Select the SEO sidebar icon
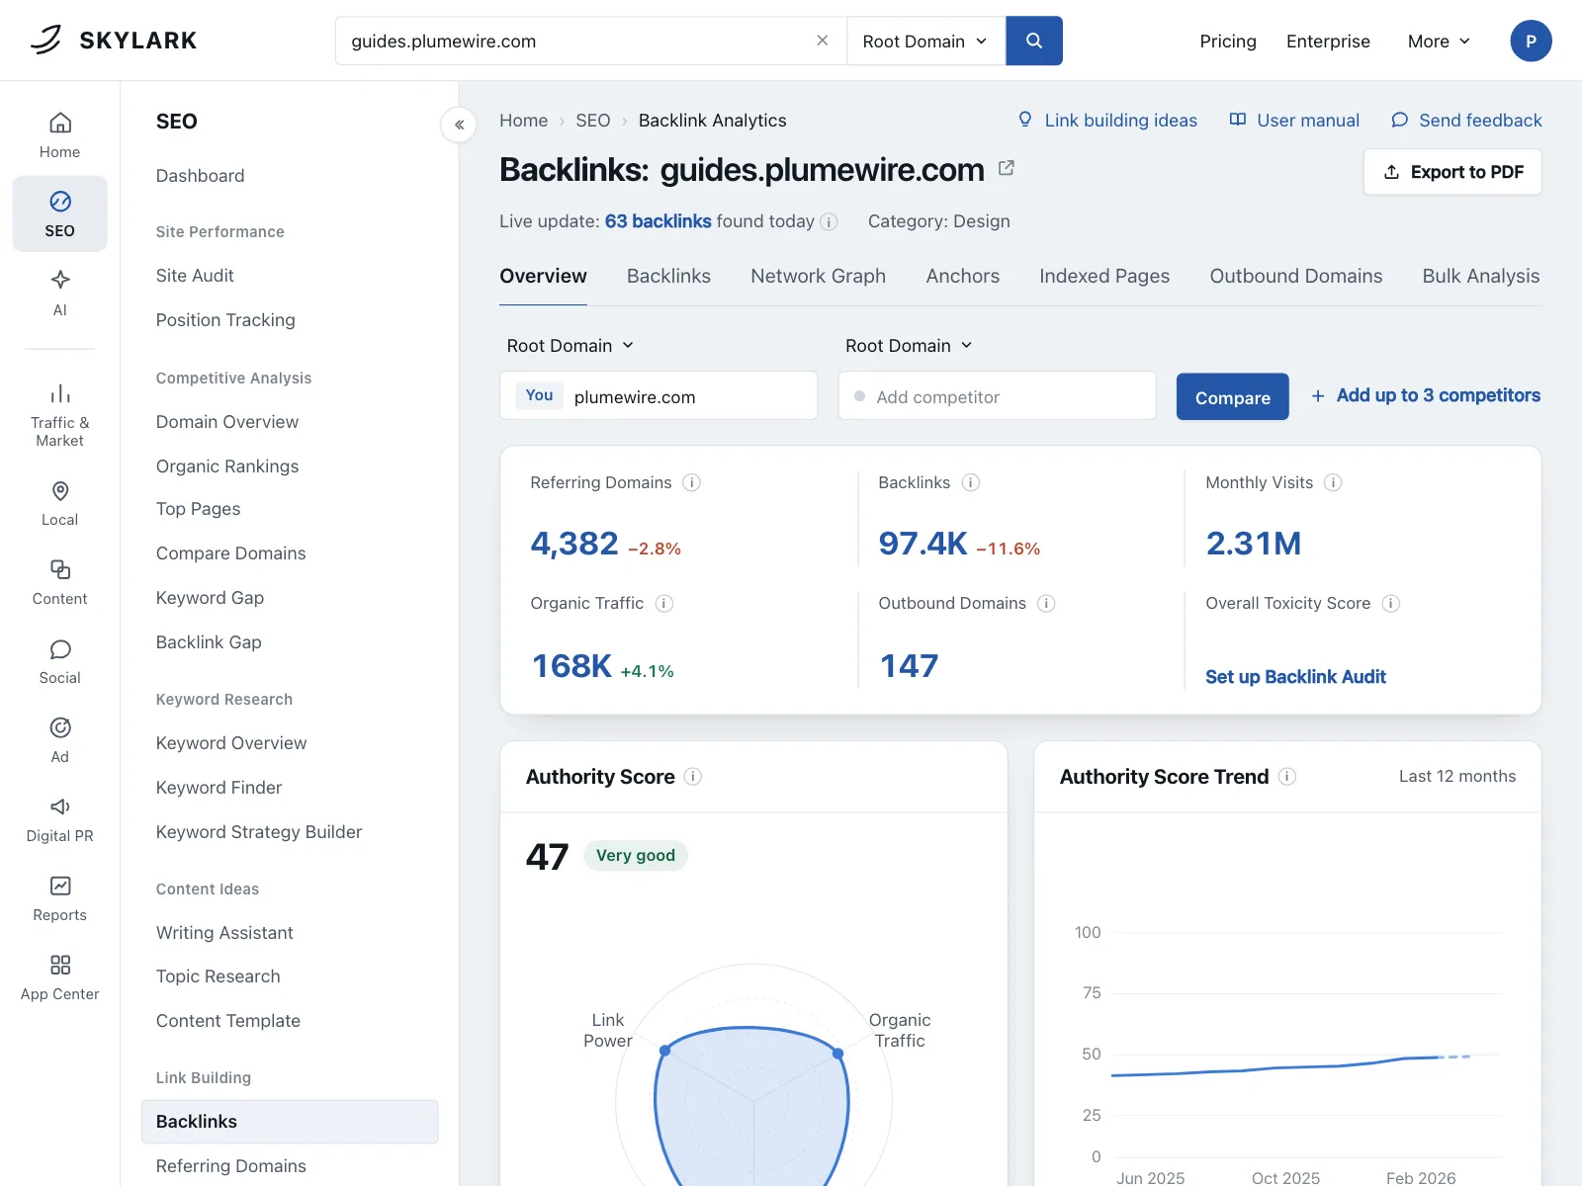Viewport: 1582px width, 1186px height. 60,213
